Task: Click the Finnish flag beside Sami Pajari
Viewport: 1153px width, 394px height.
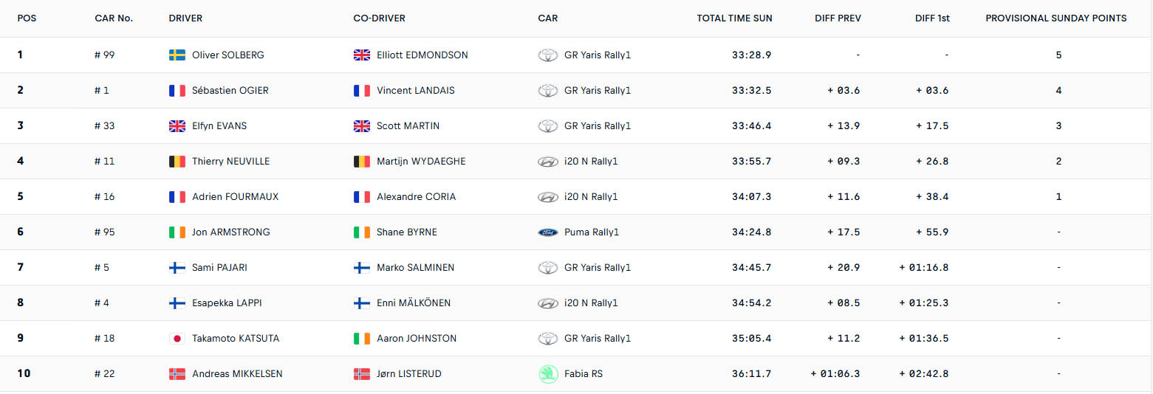Action: click(177, 268)
